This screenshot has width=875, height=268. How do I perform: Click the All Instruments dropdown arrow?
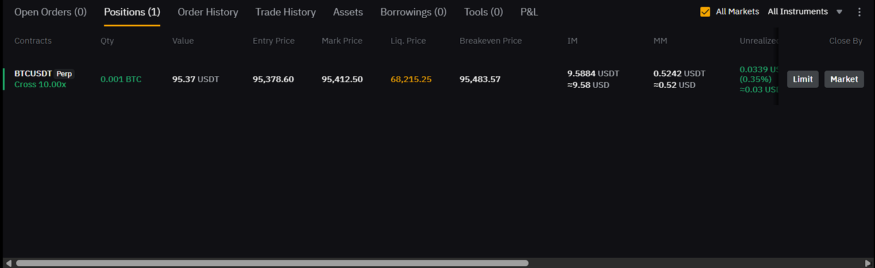[839, 12]
